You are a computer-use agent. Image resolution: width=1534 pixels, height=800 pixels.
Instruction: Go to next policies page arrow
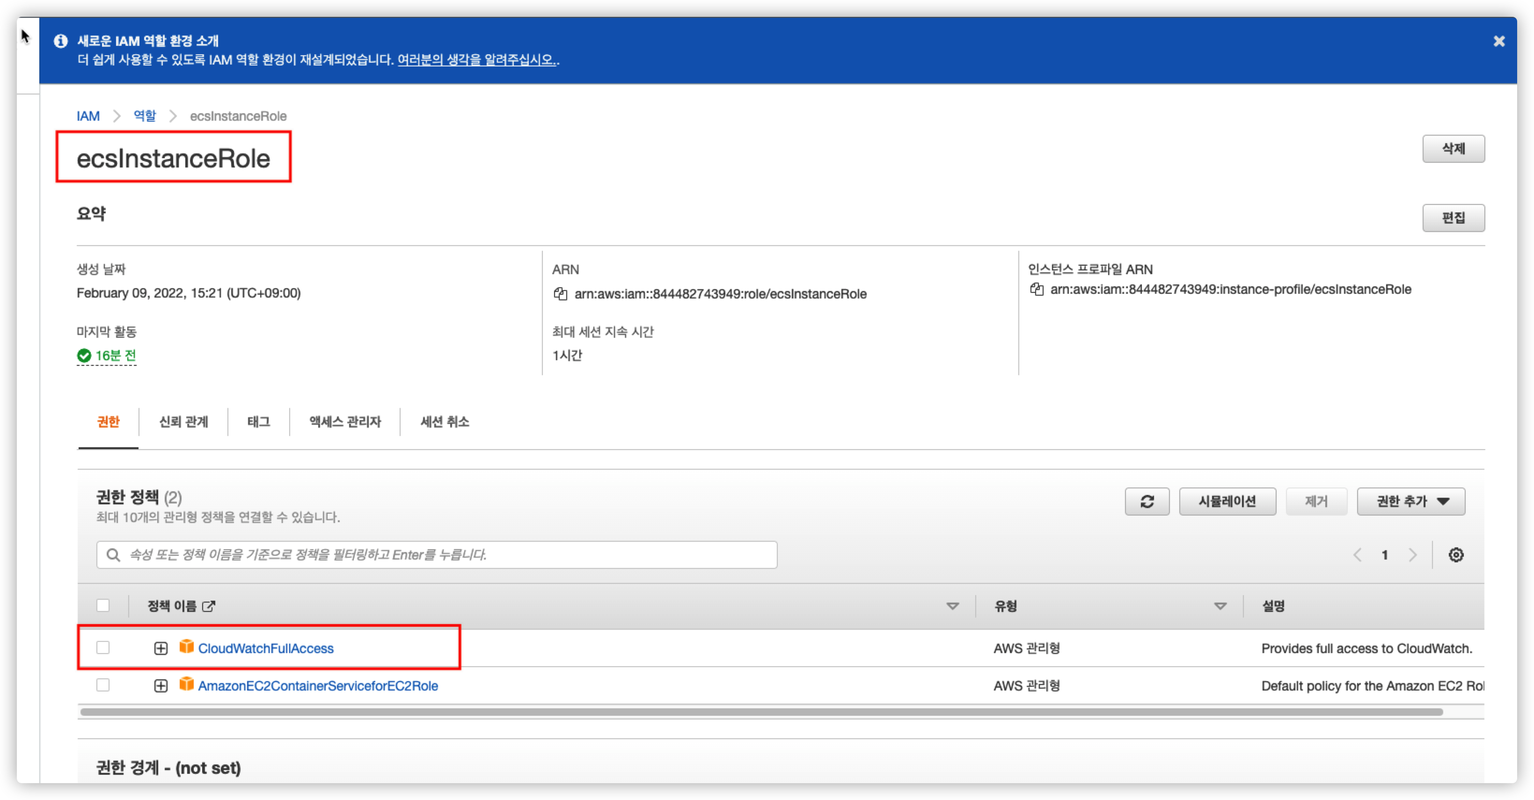pos(1412,555)
